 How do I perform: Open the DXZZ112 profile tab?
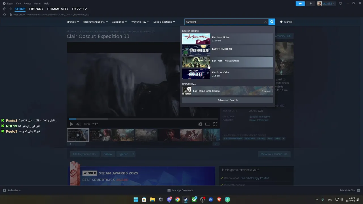coord(79,9)
